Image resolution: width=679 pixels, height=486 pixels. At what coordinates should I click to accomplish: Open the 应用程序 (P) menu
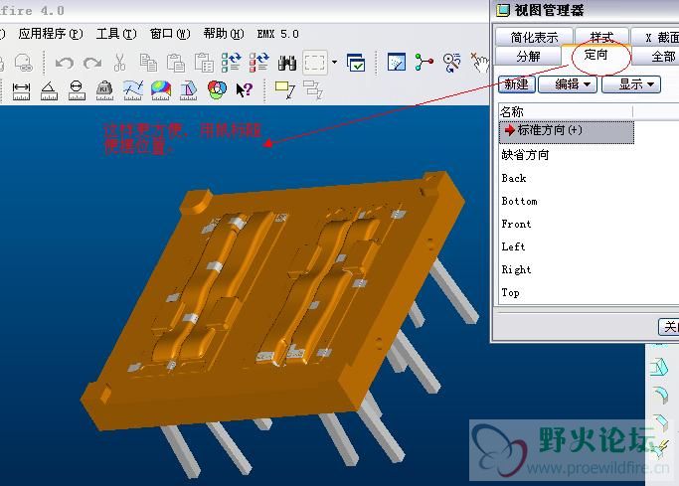click(51, 34)
